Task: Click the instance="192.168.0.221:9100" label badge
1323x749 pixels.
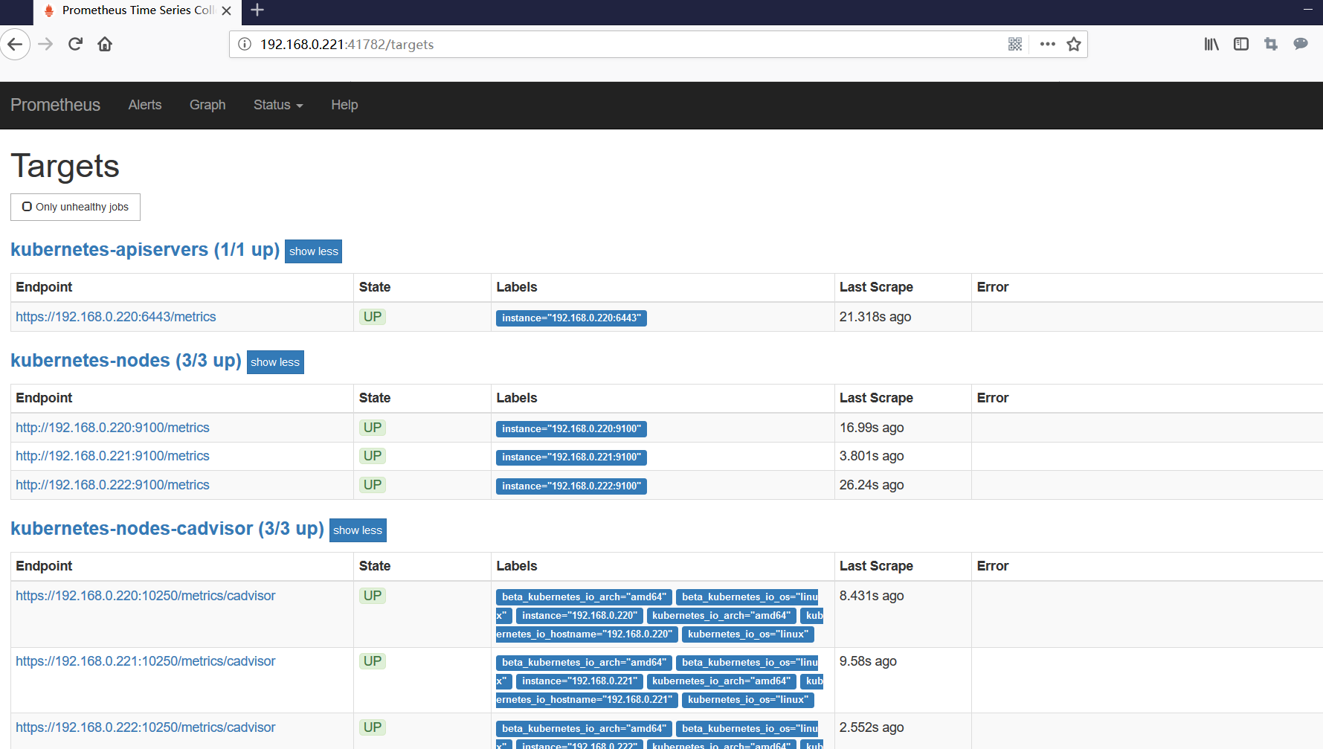Action: click(571, 457)
